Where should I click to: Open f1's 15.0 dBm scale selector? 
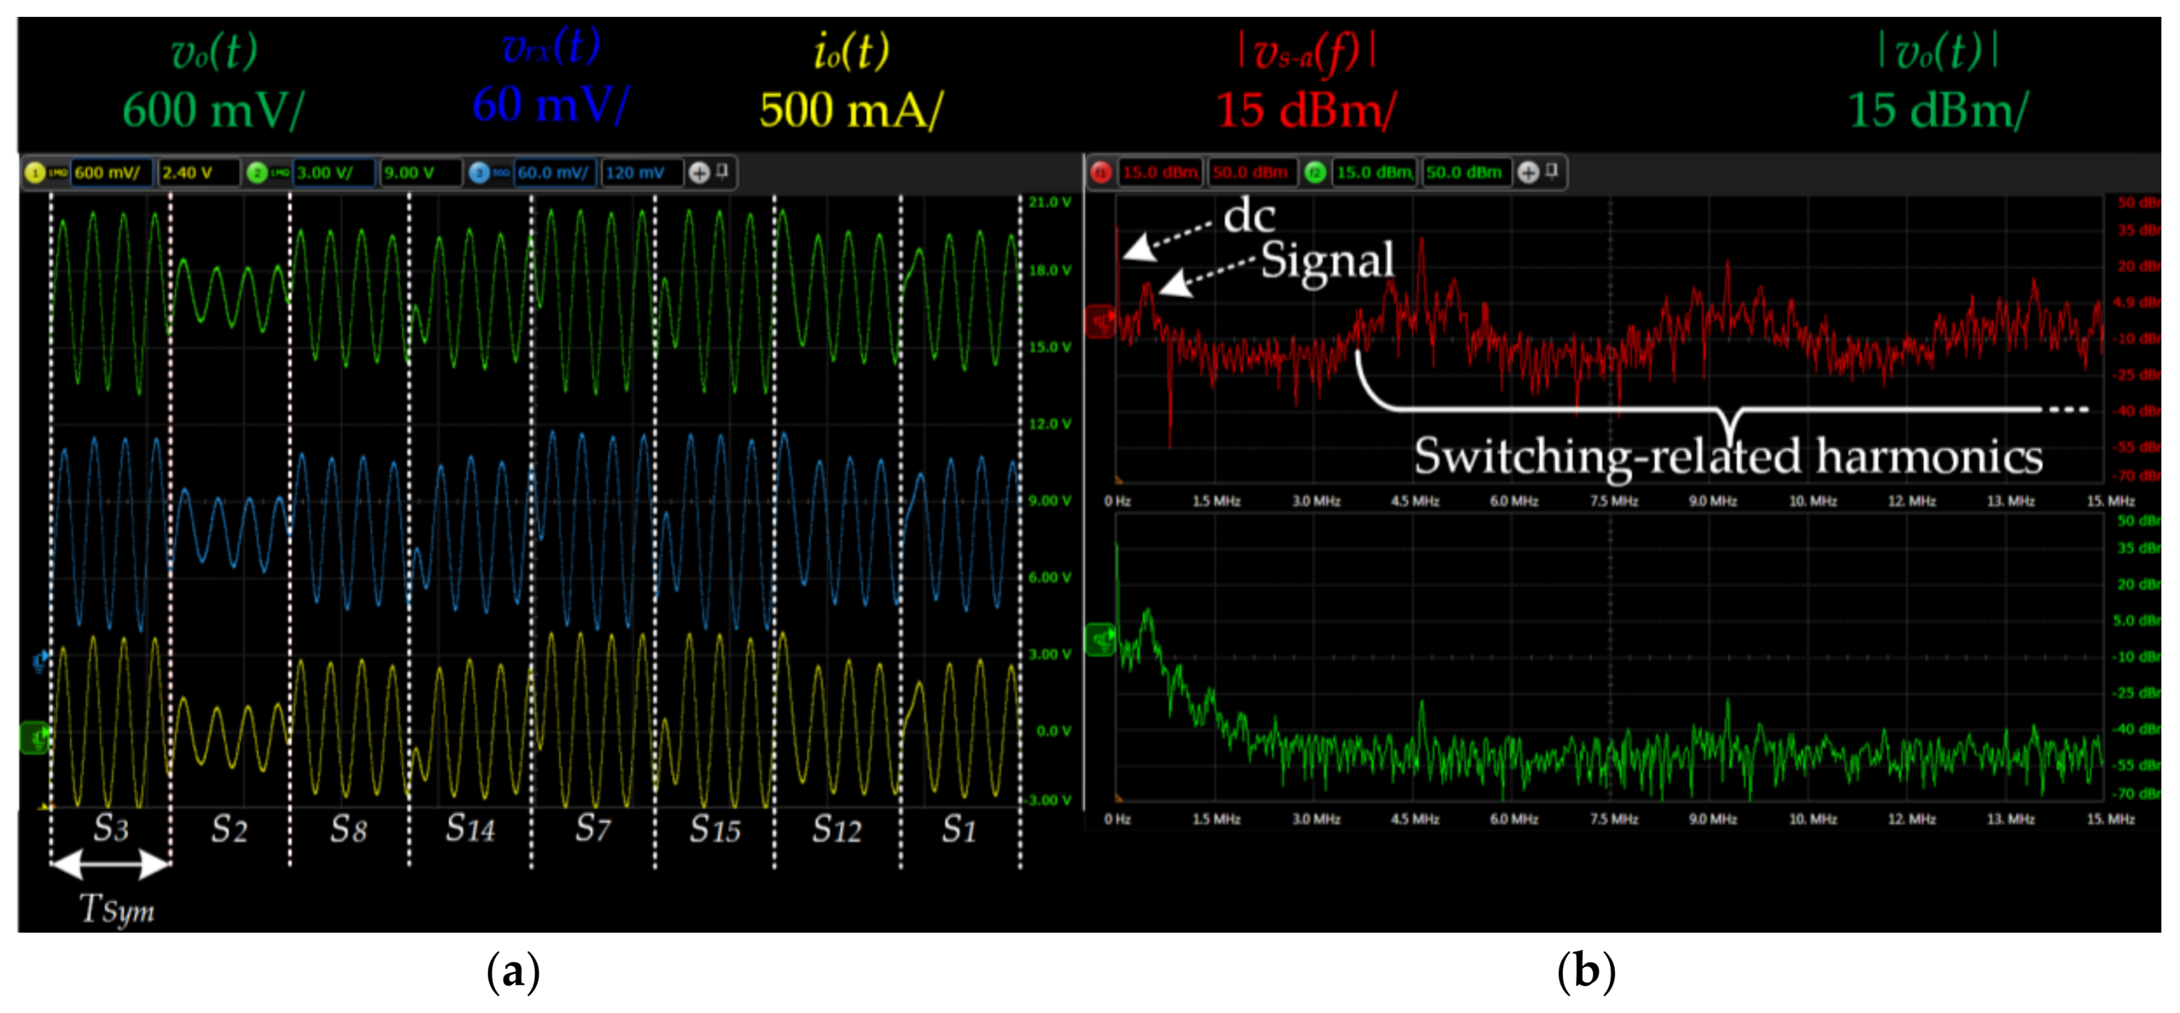(x=1162, y=171)
